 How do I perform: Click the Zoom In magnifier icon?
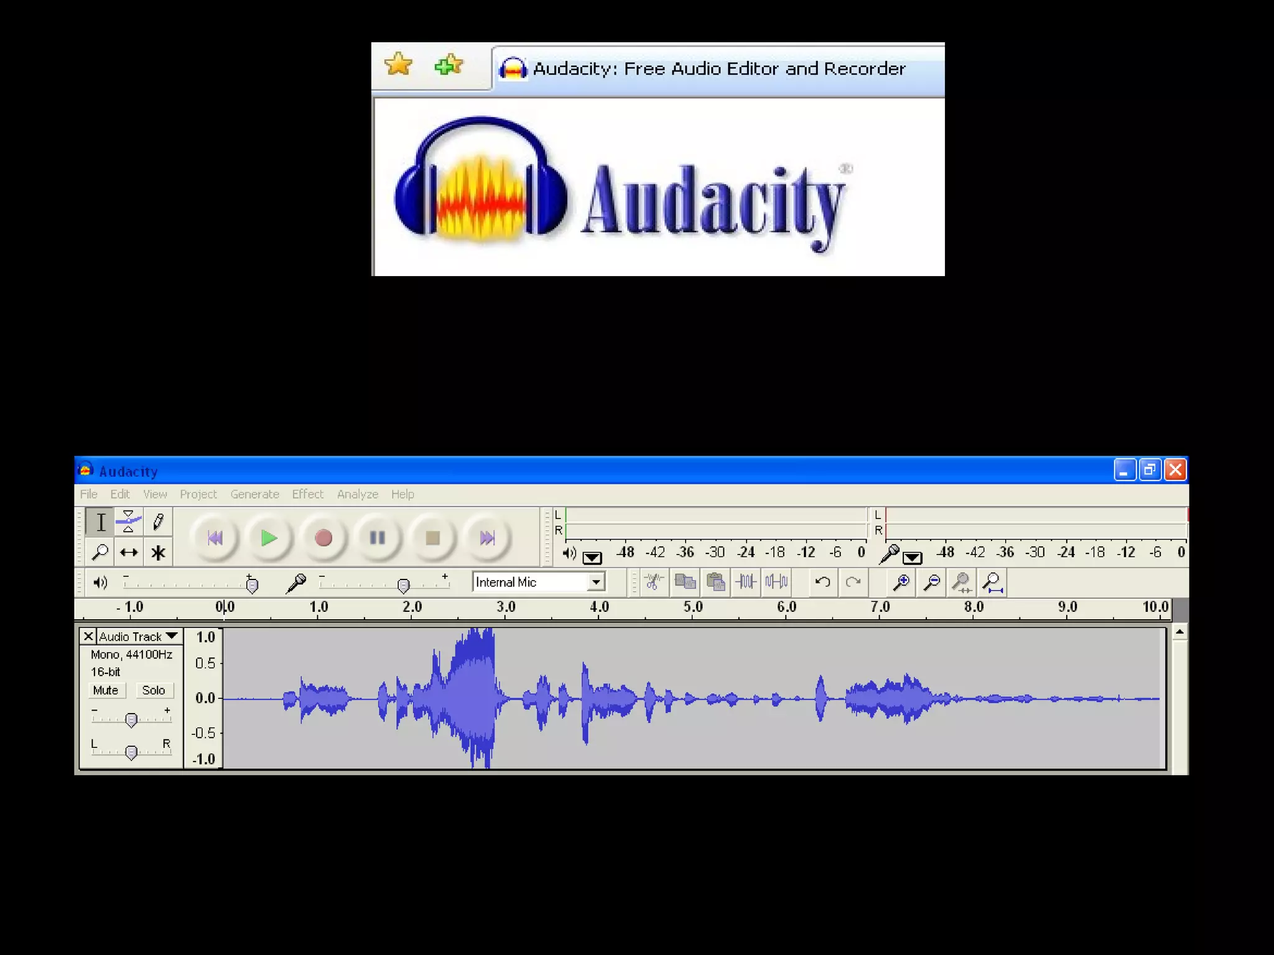point(901,582)
